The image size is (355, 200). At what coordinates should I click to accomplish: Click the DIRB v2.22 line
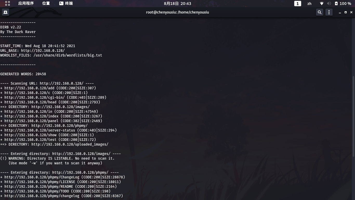(x=11, y=27)
